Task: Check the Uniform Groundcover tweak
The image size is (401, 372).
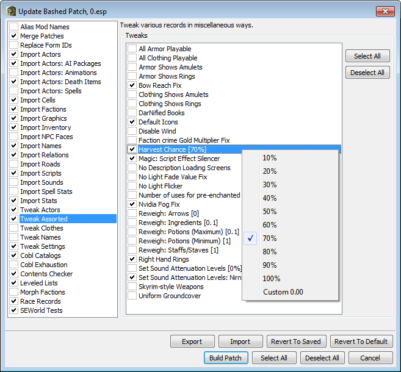Action: (x=132, y=296)
